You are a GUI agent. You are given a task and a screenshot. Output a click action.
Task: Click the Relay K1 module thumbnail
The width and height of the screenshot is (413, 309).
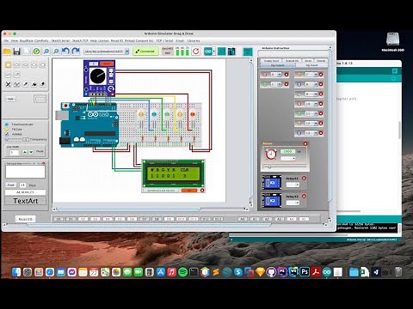(x=271, y=182)
